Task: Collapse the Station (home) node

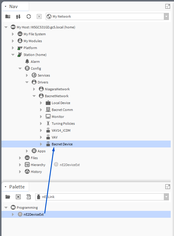Action: point(13,55)
